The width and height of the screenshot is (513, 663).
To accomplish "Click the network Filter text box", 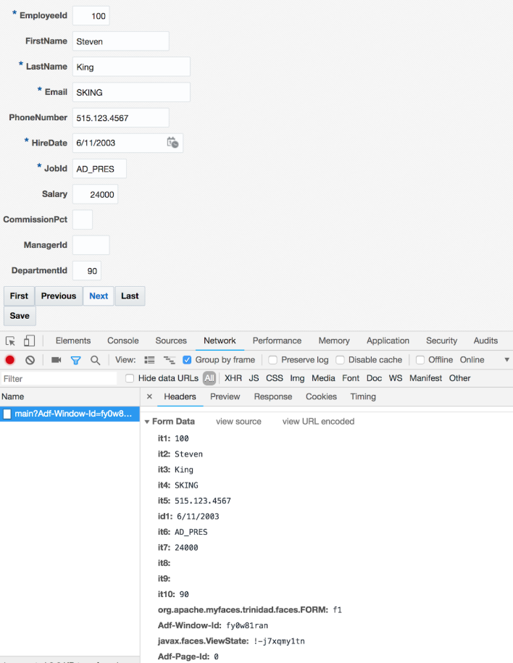I will [59, 378].
